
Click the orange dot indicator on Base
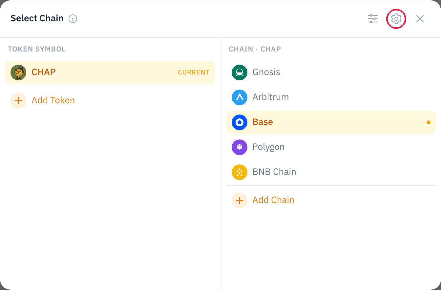click(x=429, y=122)
